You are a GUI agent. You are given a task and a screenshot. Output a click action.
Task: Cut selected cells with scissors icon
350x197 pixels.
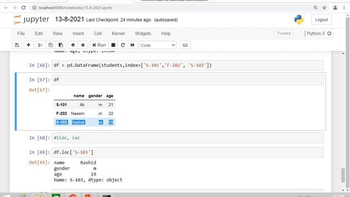[x=40, y=45]
